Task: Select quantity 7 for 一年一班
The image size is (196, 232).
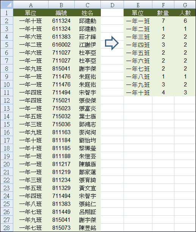Action: [x=163, y=21]
